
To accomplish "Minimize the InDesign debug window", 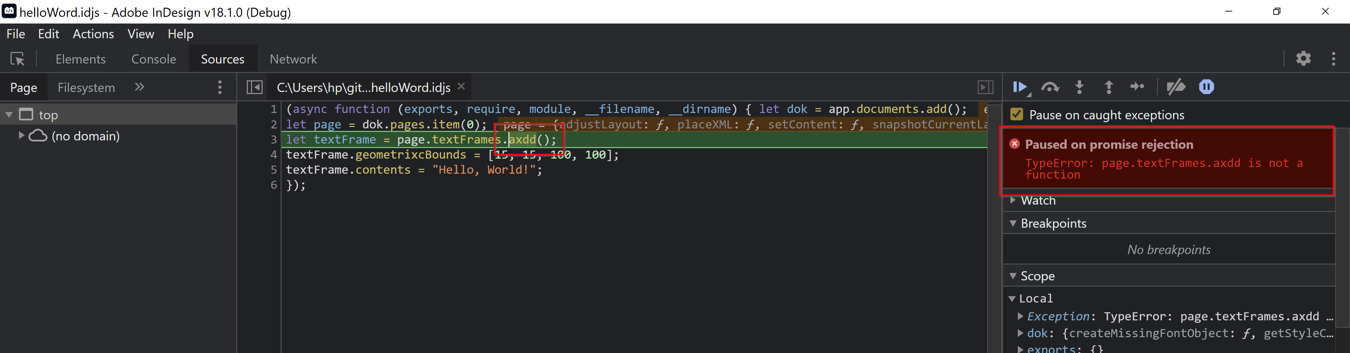I will [x=1228, y=11].
